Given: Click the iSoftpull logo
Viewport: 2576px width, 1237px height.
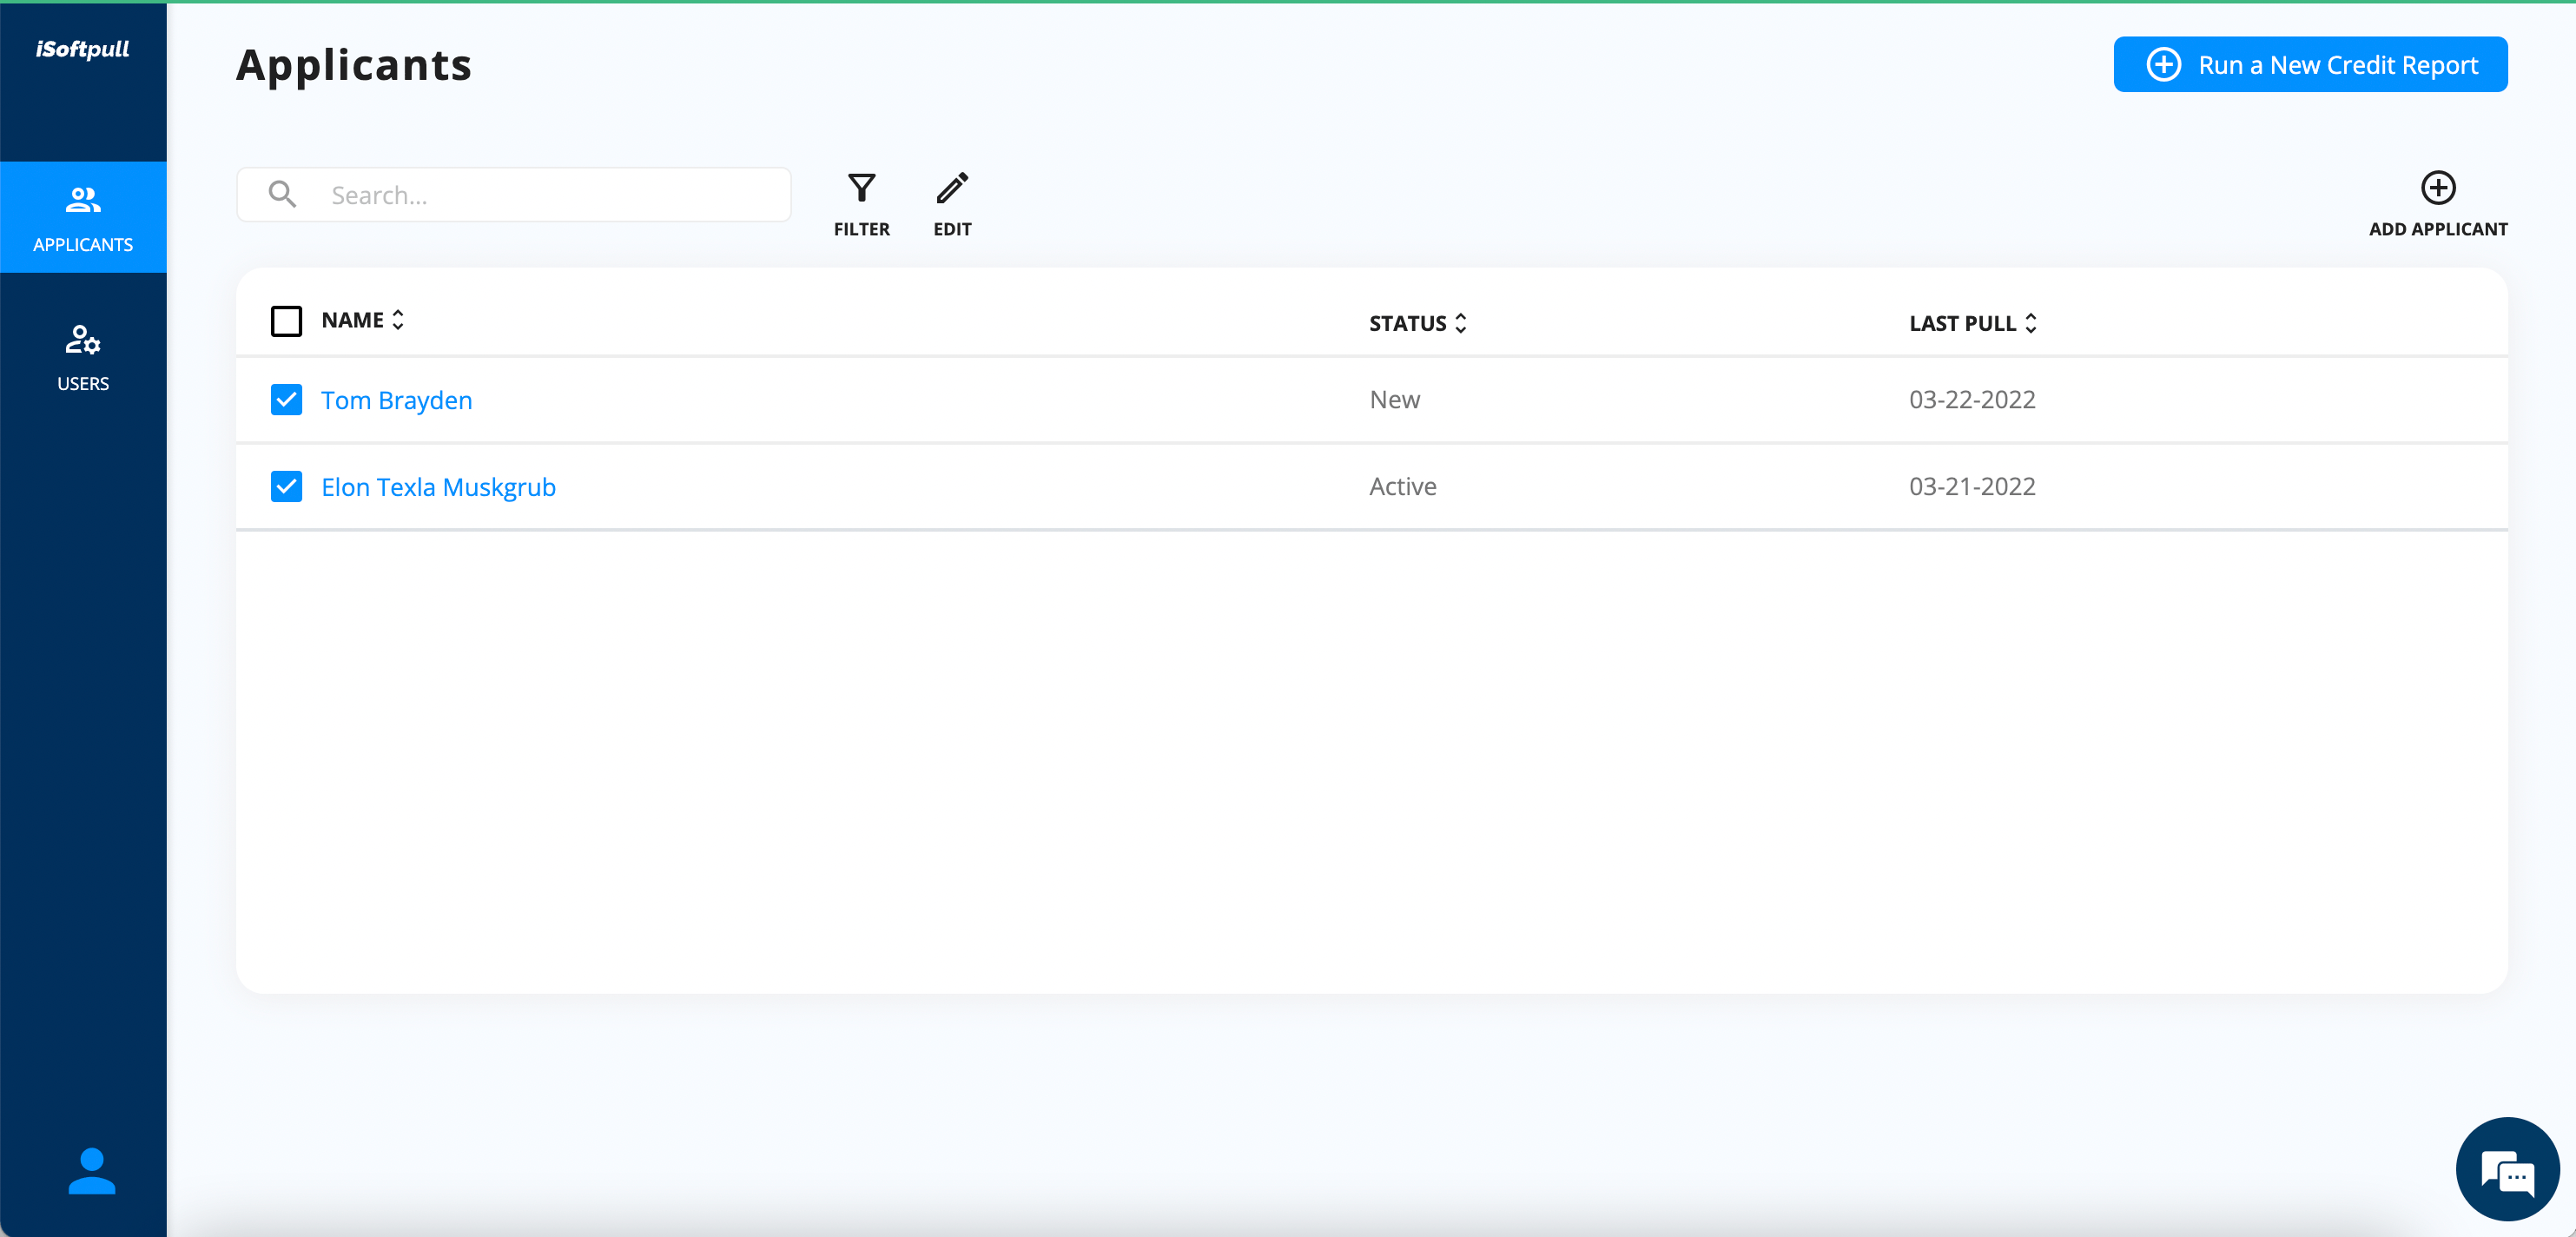Looking at the screenshot, I should (x=83, y=49).
